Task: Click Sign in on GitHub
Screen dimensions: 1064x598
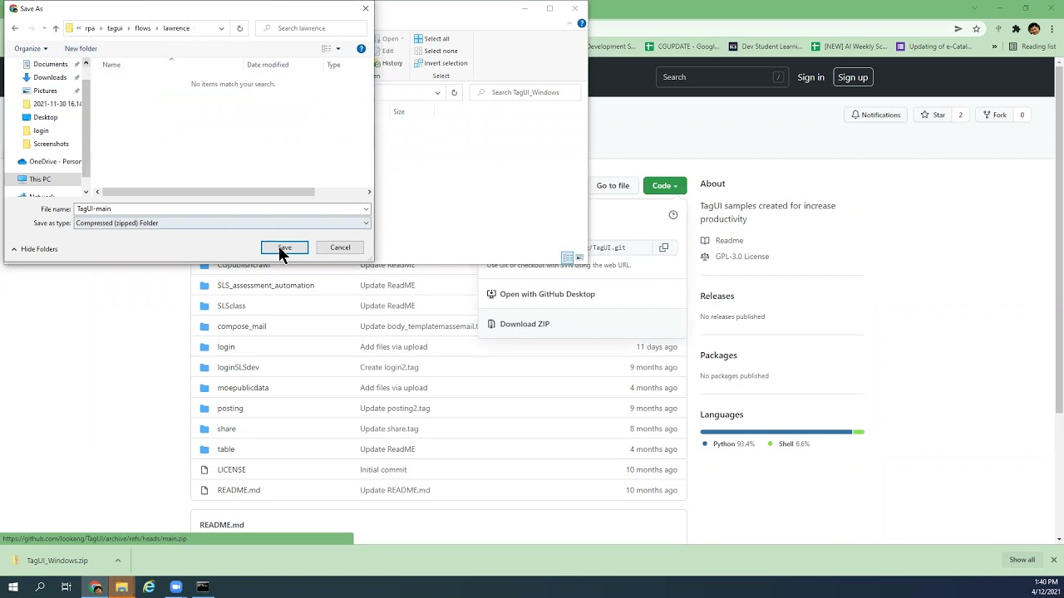Action: (x=810, y=77)
